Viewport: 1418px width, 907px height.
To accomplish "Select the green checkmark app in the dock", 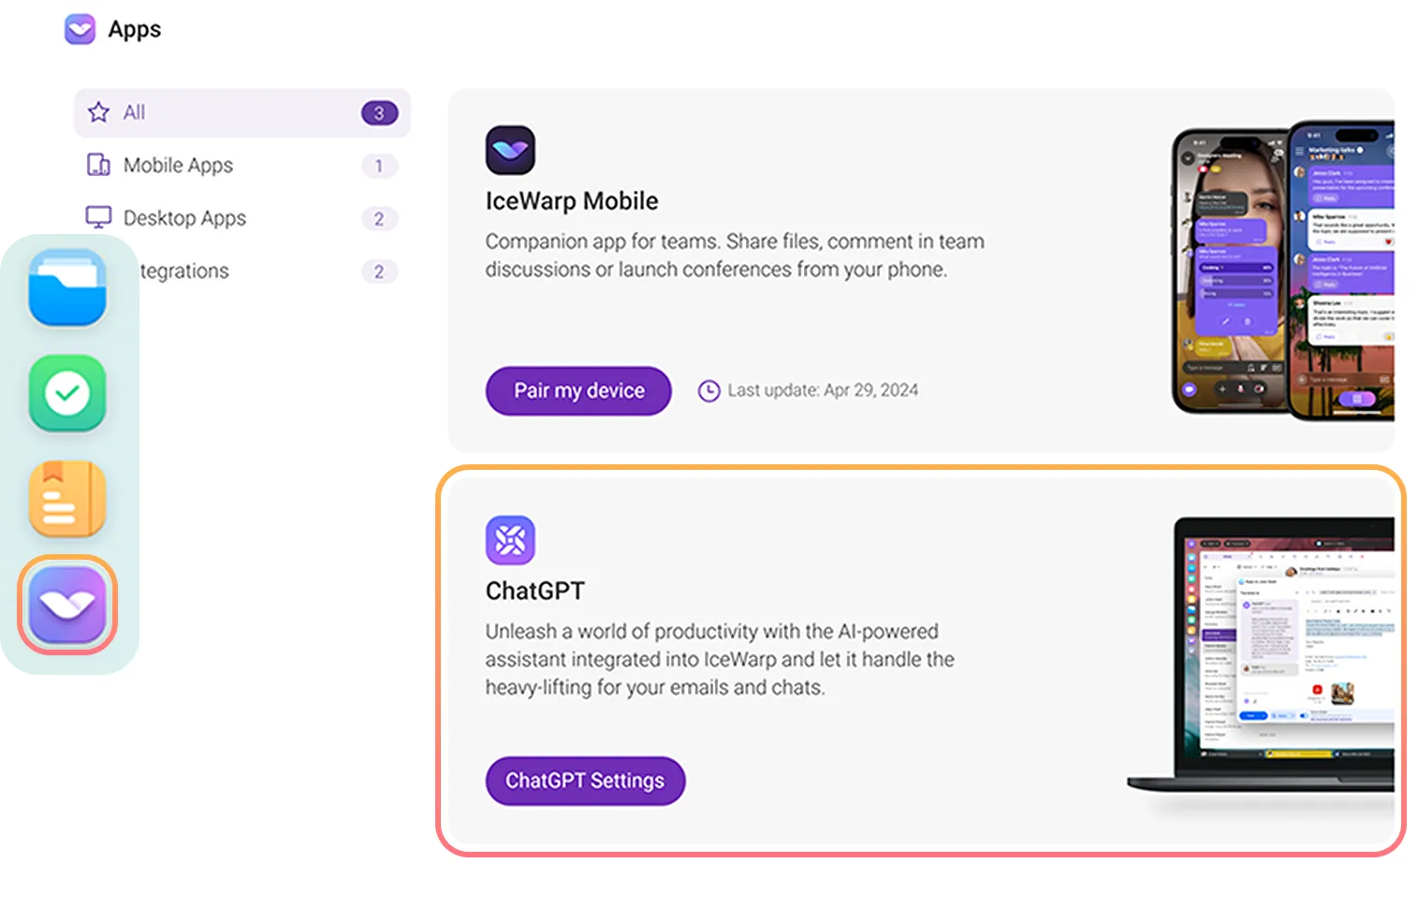I will click(x=66, y=393).
